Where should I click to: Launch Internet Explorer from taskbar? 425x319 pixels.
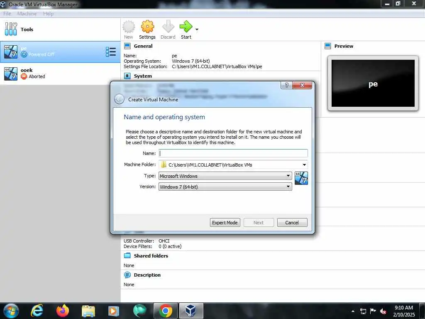click(x=37, y=311)
